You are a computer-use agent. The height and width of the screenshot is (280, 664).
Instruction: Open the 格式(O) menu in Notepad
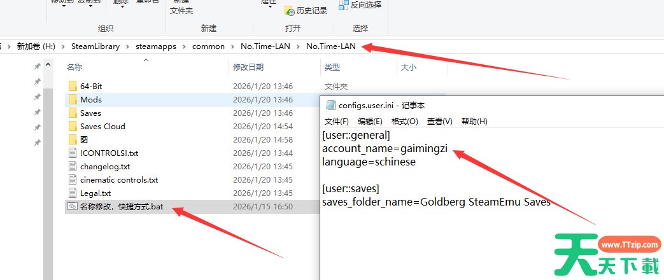(404, 122)
